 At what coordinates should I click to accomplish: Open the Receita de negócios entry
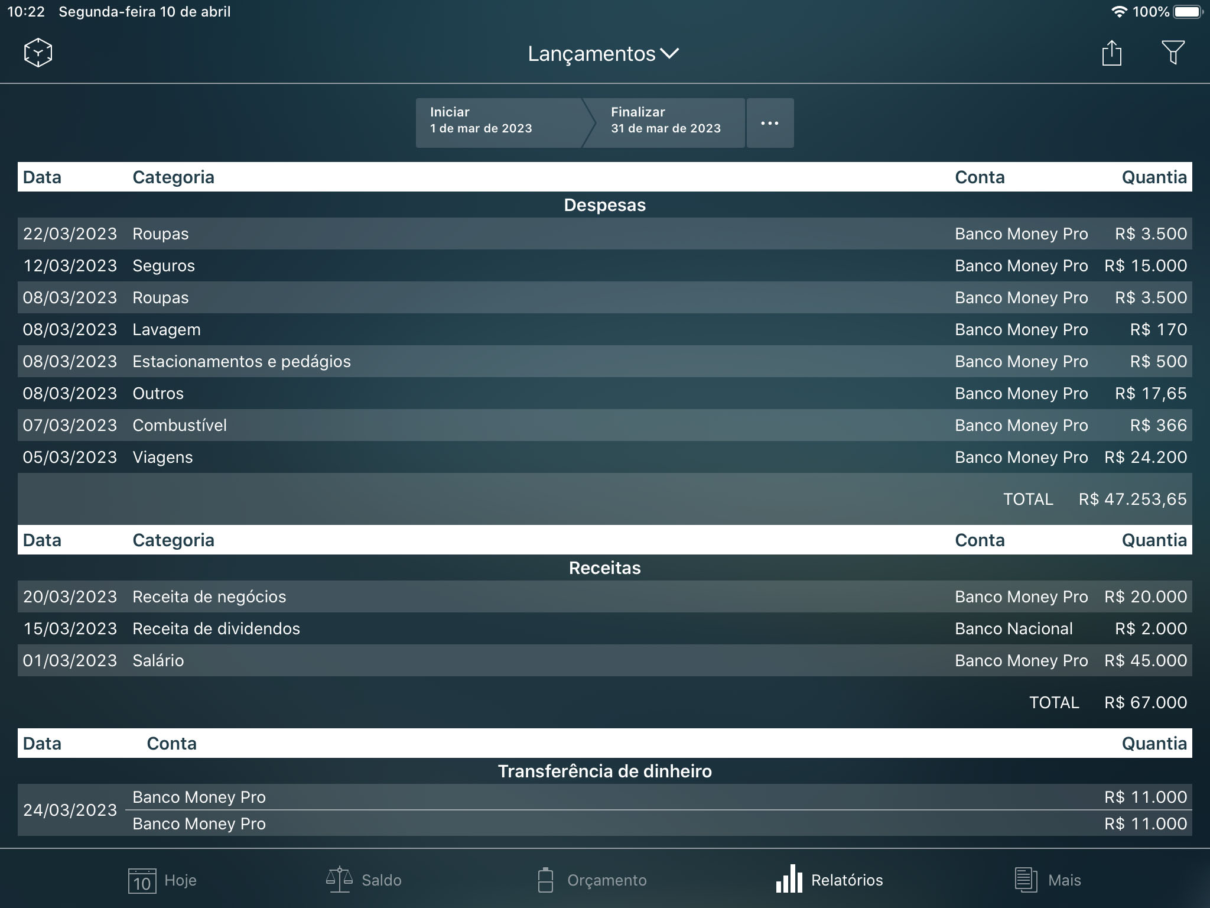(x=605, y=596)
